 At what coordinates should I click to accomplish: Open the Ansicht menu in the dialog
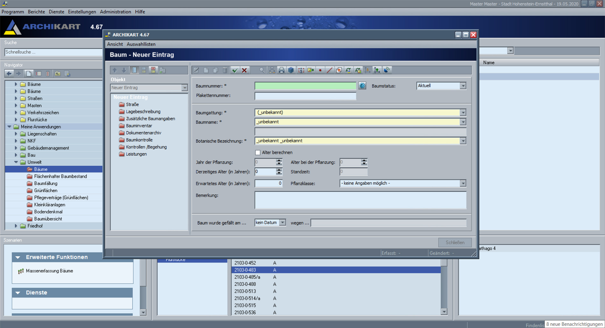(115, 44)
